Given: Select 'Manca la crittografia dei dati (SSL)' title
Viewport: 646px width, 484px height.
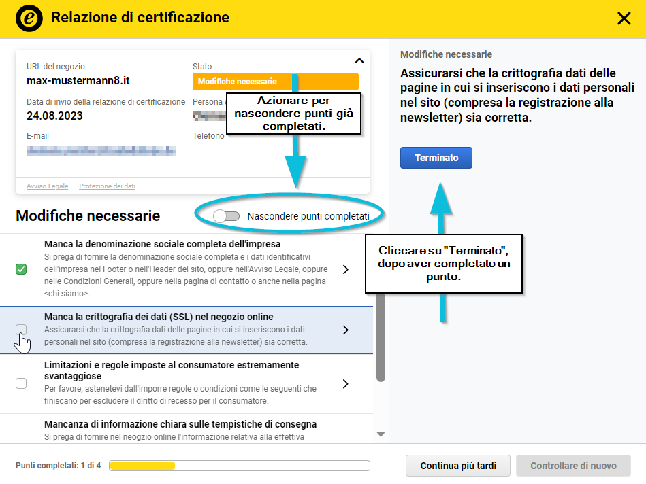Looking at the screenshot, I should pyautogui.click(x=159, y=317).
